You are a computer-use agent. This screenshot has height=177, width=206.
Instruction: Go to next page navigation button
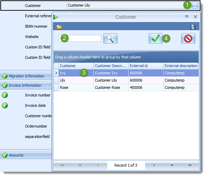click(x=172, y=165)
